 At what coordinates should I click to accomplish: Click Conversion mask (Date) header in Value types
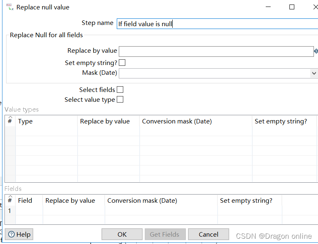pyautogui.click(x=196, y=121)
